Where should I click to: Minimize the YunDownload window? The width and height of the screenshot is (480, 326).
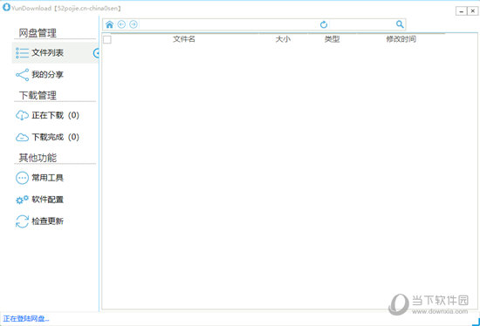click(462, 11)
